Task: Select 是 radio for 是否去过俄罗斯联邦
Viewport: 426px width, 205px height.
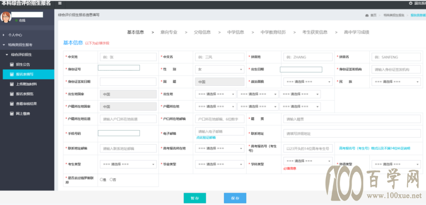Action: (x=101, y=179)
